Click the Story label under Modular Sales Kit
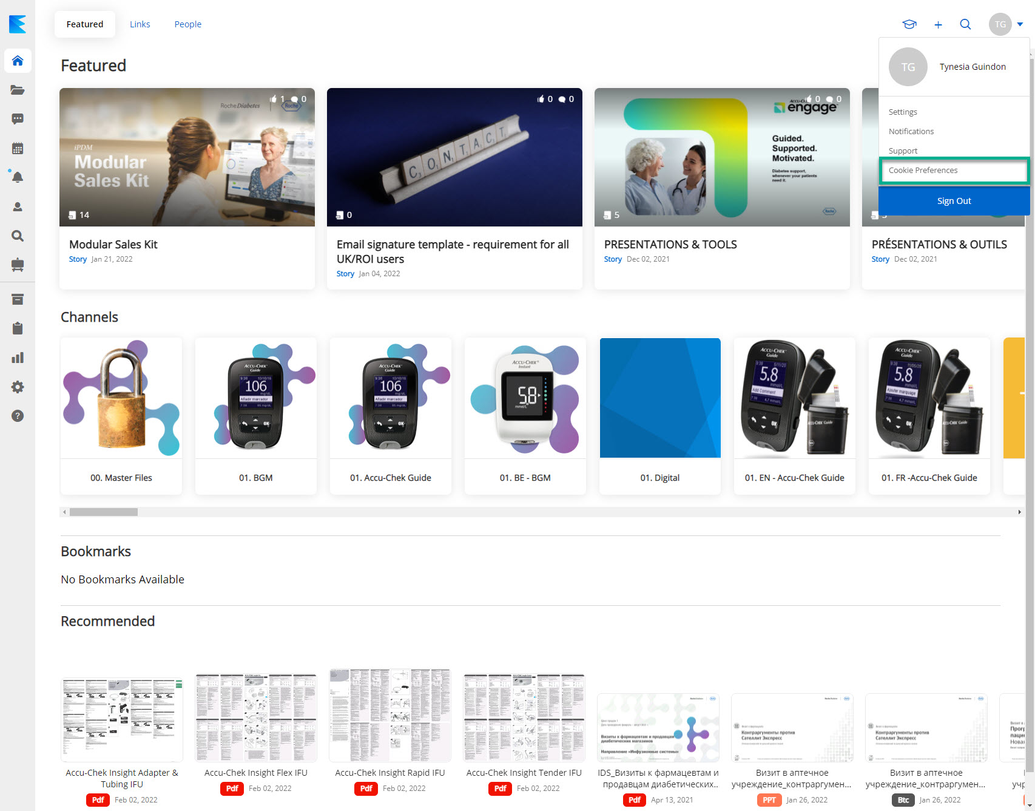 point(78,259)
